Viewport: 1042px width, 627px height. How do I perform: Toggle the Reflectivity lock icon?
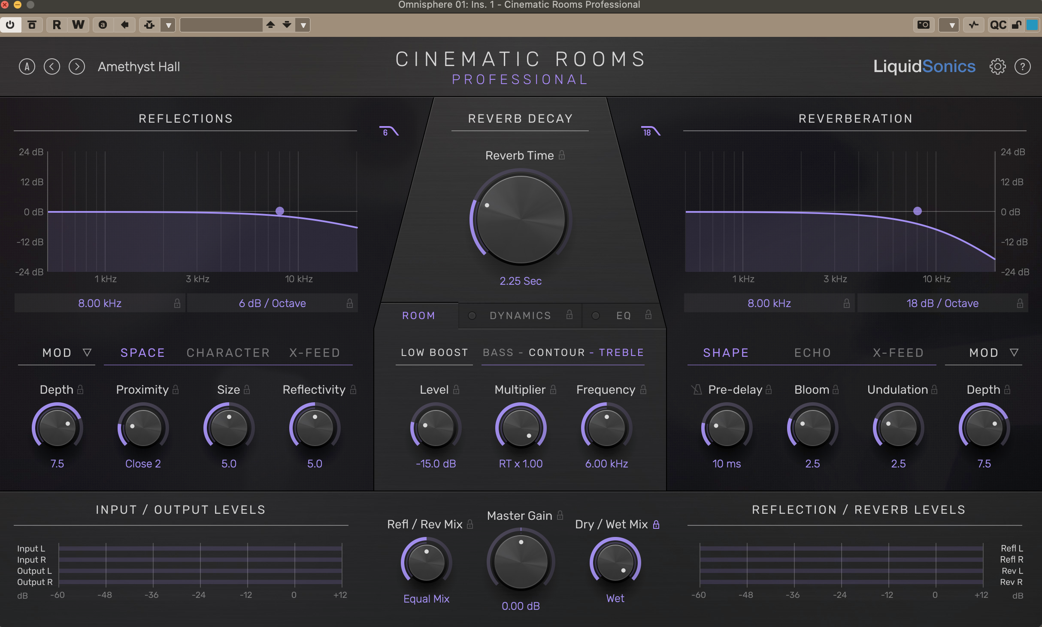(x=353, y=389)
